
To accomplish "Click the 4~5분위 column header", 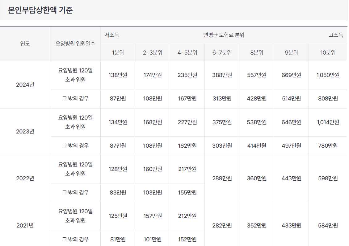I will click(187, 52).
